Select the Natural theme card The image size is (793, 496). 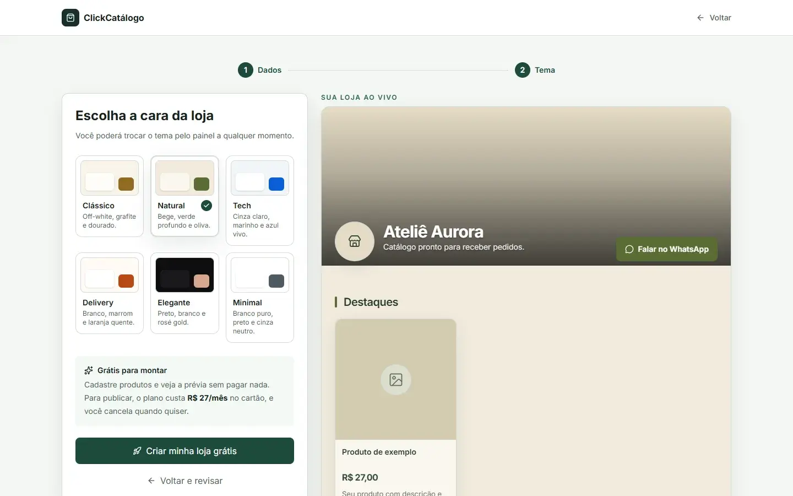(x=184, y=196)
